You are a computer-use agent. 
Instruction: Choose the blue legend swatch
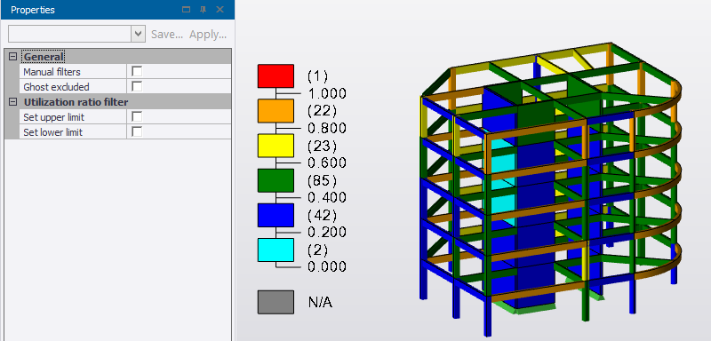pyautogui.click(x=276, y=215)
